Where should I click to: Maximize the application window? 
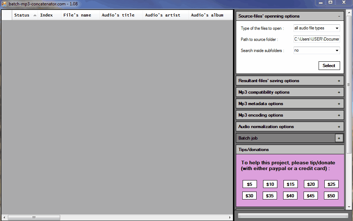pyautogui.click(x=330, y=3)
